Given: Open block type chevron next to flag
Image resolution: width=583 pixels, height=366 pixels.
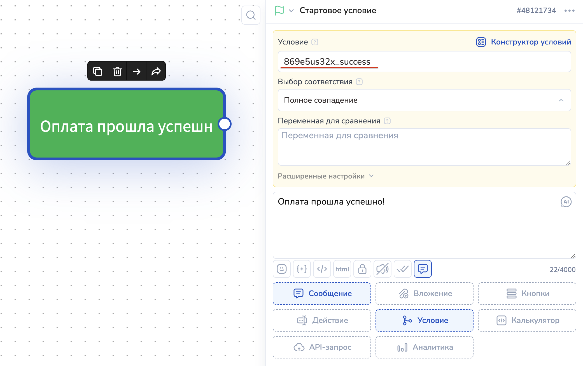Looking at the screenshot, I should [291, 11].
